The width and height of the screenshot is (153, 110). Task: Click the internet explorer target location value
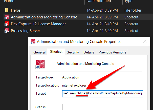(x=74, y=85)
